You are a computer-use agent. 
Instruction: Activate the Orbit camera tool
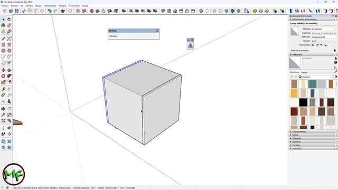3,109
